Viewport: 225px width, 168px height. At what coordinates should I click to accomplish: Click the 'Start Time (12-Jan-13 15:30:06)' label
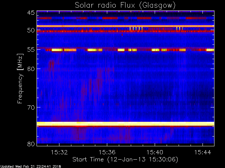pos(125,160)
